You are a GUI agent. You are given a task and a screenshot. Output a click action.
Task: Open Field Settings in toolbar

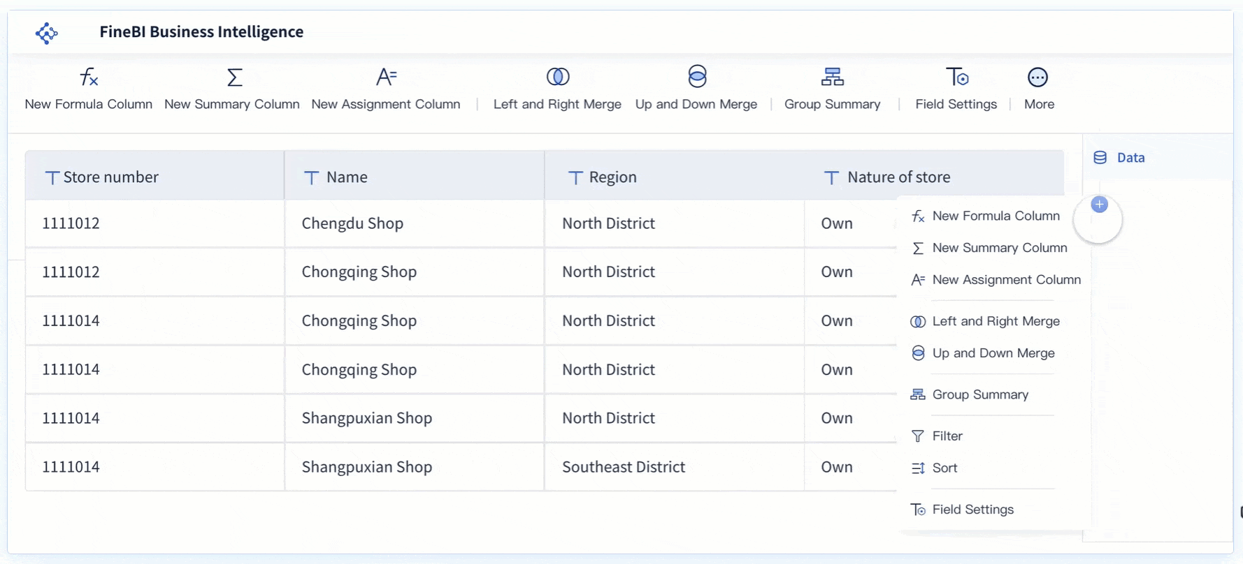coord(956,77)
